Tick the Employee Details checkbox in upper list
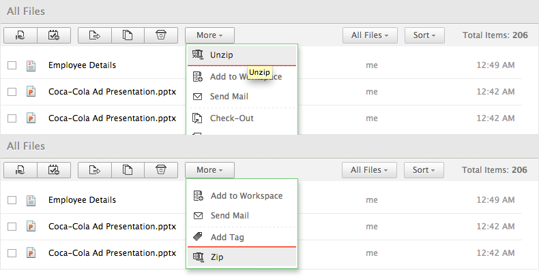Screen dimensions: 539x277 click(x=12, y=65)
